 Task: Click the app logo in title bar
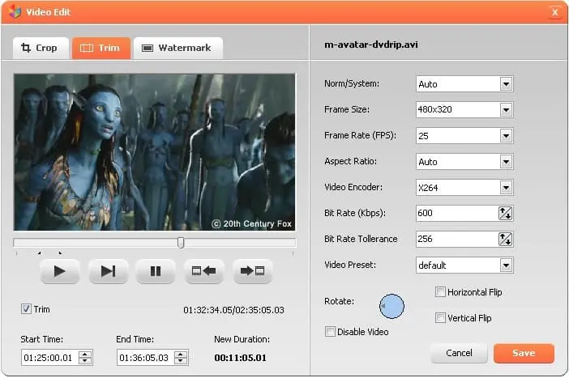pyautogui.click(x=15, y=11)
